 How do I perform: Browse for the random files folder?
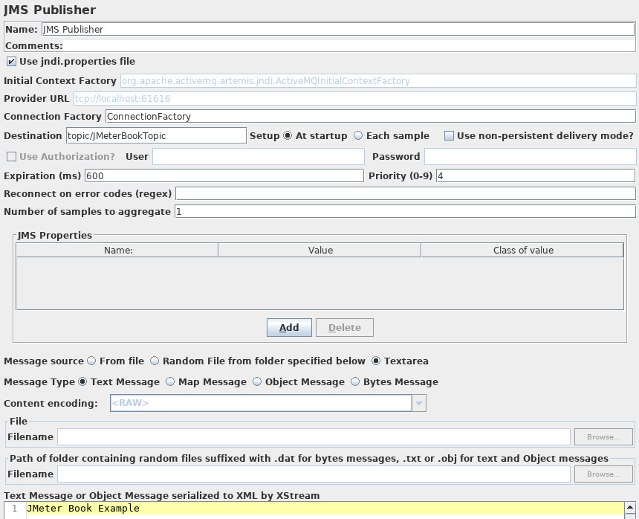click(603, 474)
